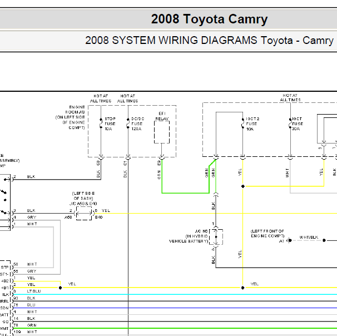The image size is (337, 336).
Task: Click the pin 109 WHT wire label
Action: tap(31, 332)
